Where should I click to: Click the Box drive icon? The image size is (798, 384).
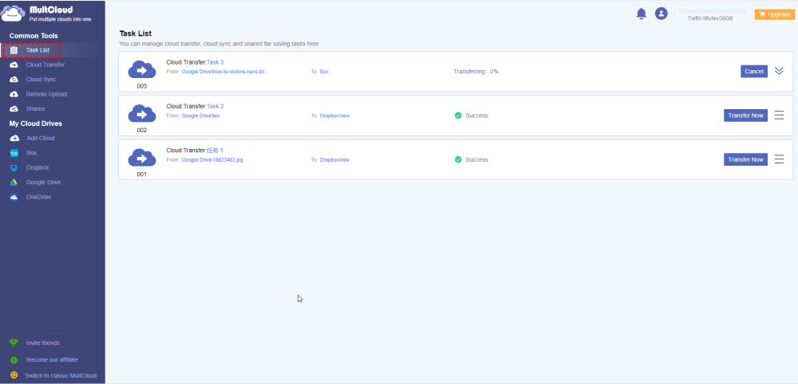pos(14,153)
